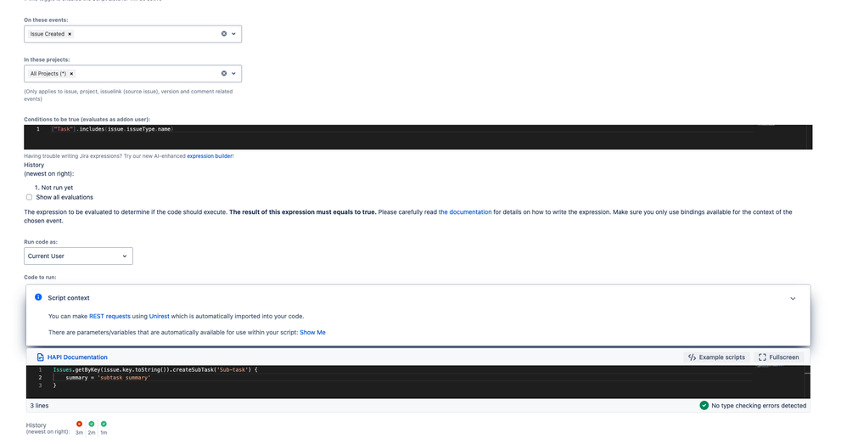This screenshot has height=444, width=847.
Task: Open the documentation link
Action: 464,212
